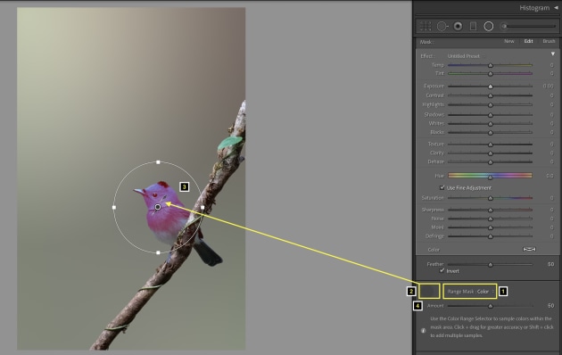Click the Feather slider handle

click(x=491, y=265)
